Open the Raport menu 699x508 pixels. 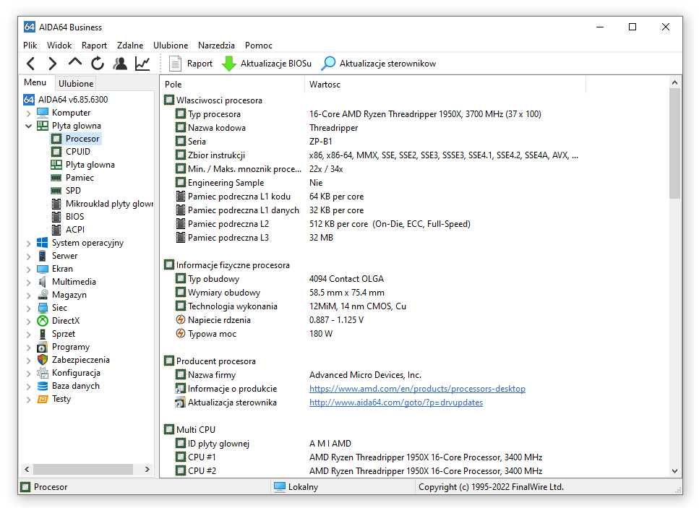[94, 45]
